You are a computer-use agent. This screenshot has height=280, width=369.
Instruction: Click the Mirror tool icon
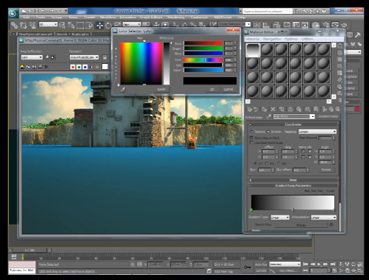[257, 25]
